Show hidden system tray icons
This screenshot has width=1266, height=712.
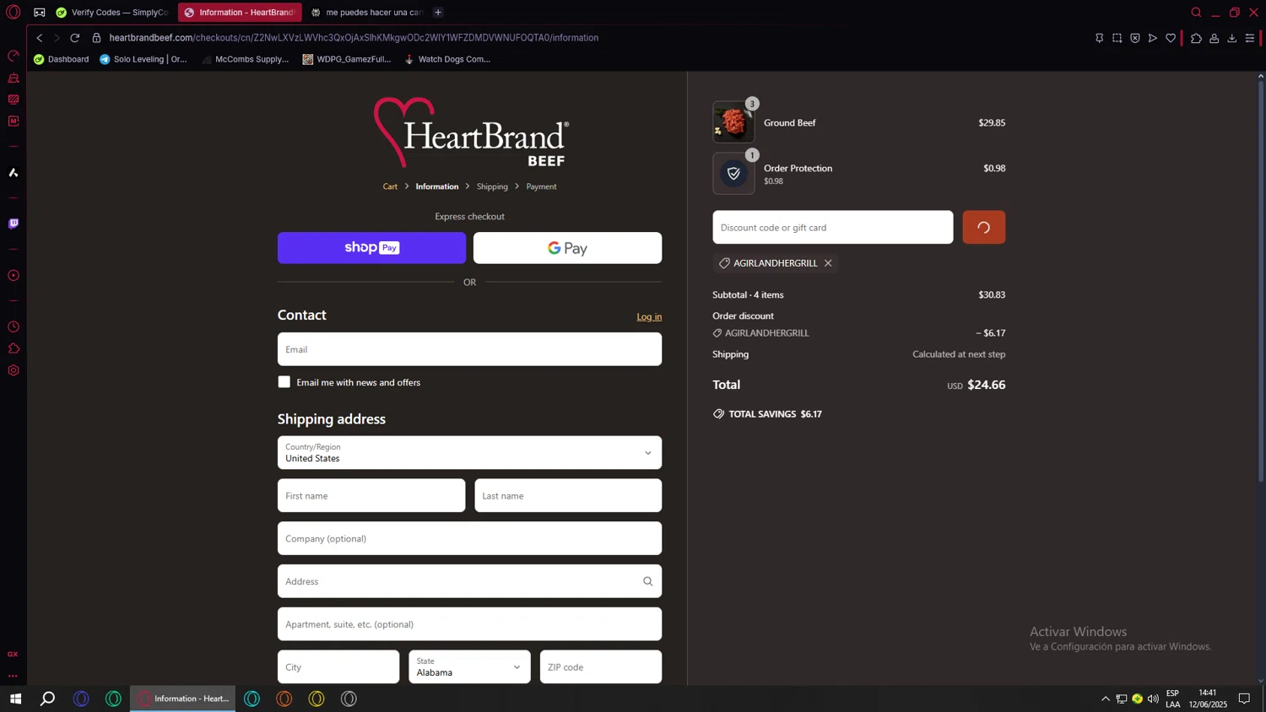[x=1105, y=699]
